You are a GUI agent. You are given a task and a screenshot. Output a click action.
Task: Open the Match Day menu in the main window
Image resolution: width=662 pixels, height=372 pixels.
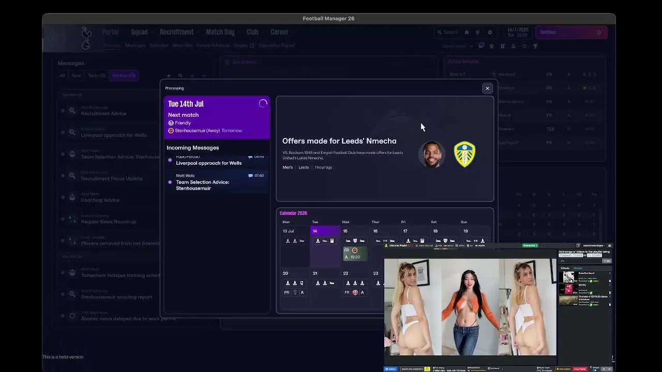(220, 32)
